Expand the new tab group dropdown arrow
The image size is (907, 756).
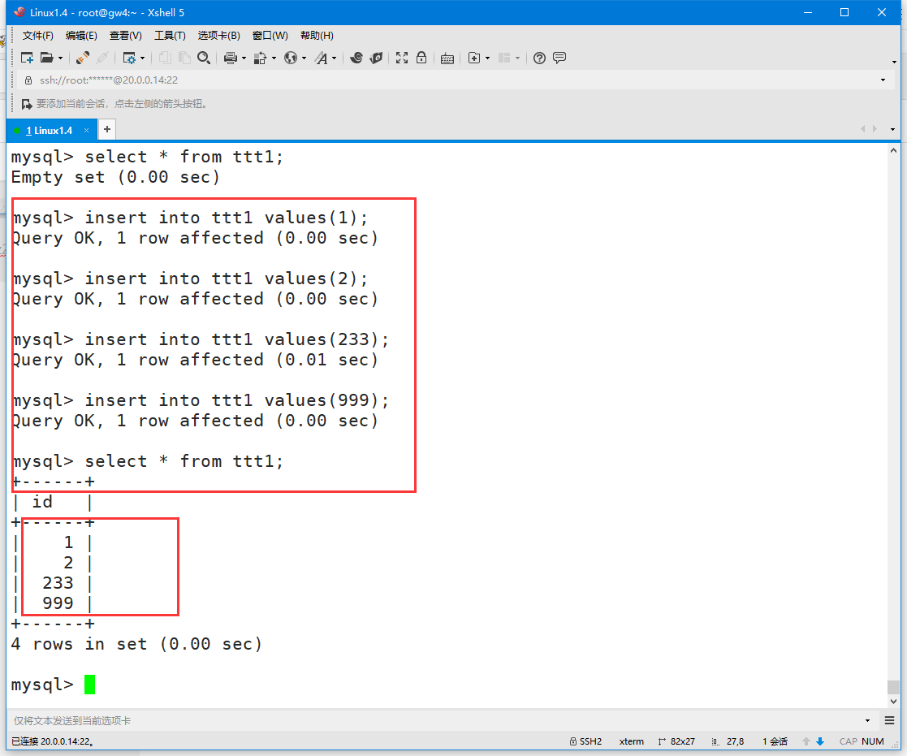click(488, 58)
